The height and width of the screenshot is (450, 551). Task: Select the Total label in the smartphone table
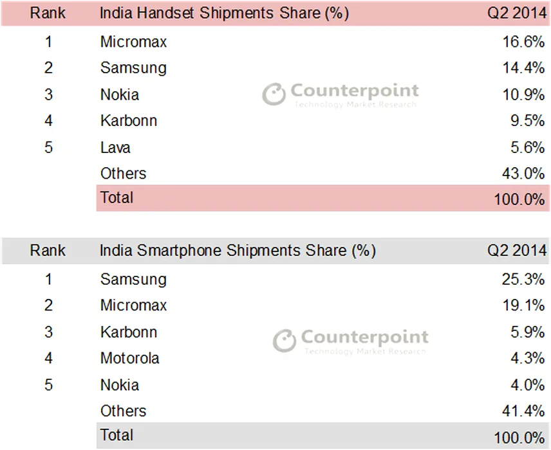(117, 435)
